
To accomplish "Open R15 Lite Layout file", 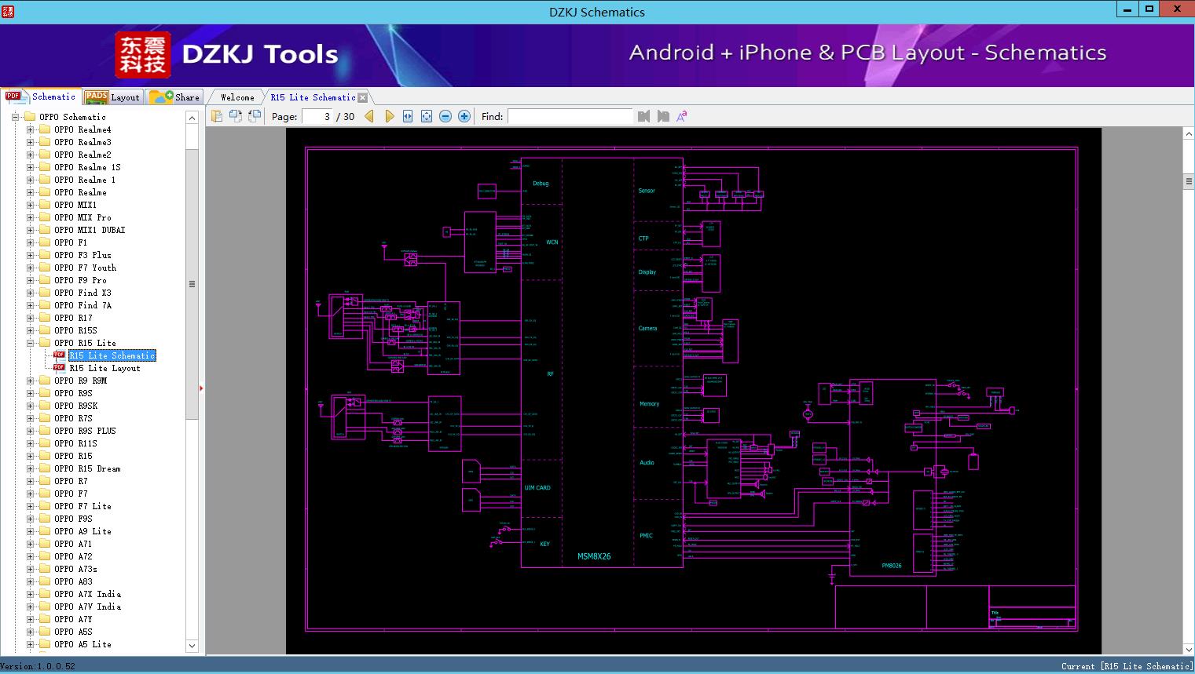I will tap(104, 368).
